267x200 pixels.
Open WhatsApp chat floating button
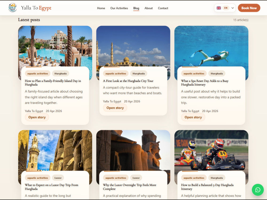[258, 190]
